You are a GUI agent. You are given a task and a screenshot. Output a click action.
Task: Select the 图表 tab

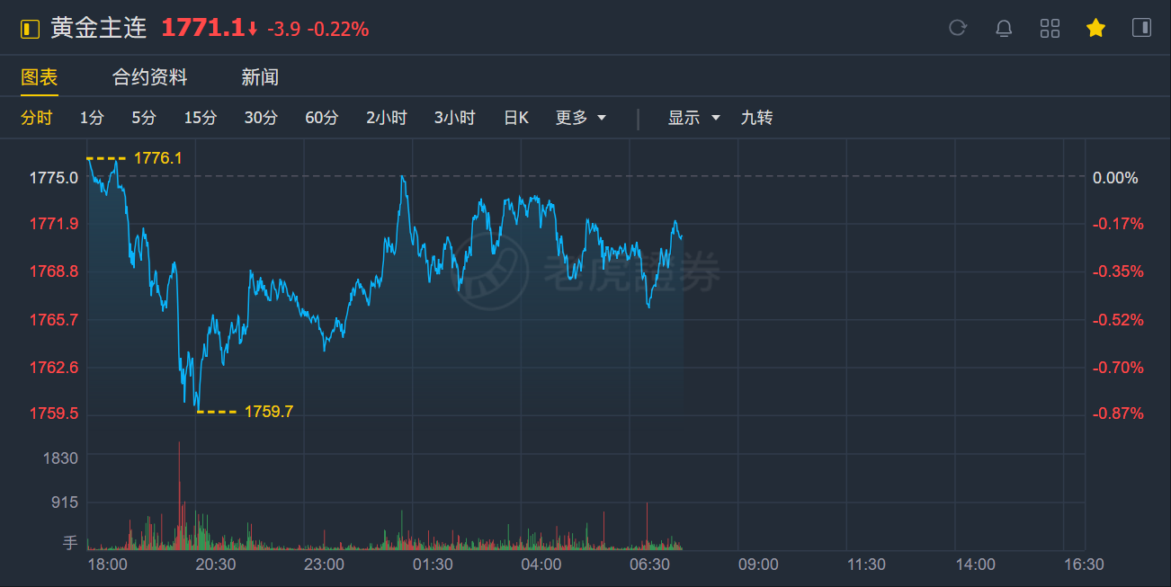click(x=40, y=77)
